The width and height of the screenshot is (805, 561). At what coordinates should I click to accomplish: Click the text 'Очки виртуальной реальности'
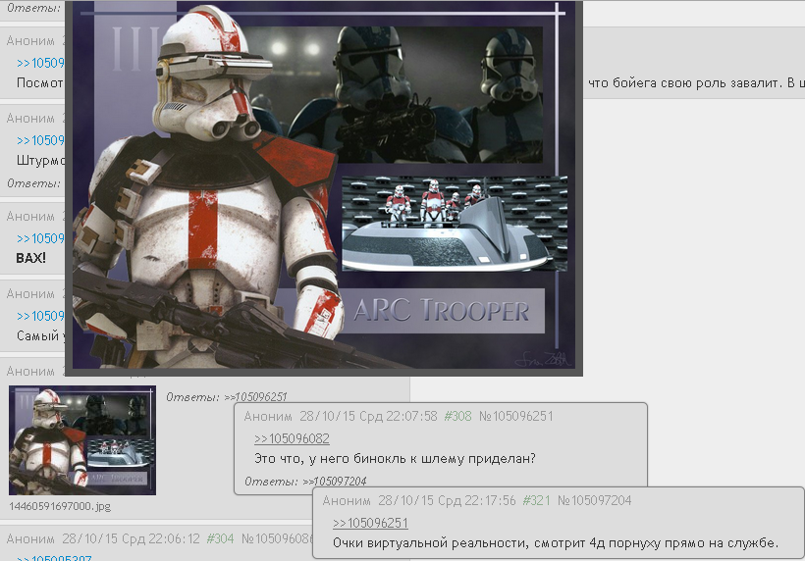click(430, 543)
